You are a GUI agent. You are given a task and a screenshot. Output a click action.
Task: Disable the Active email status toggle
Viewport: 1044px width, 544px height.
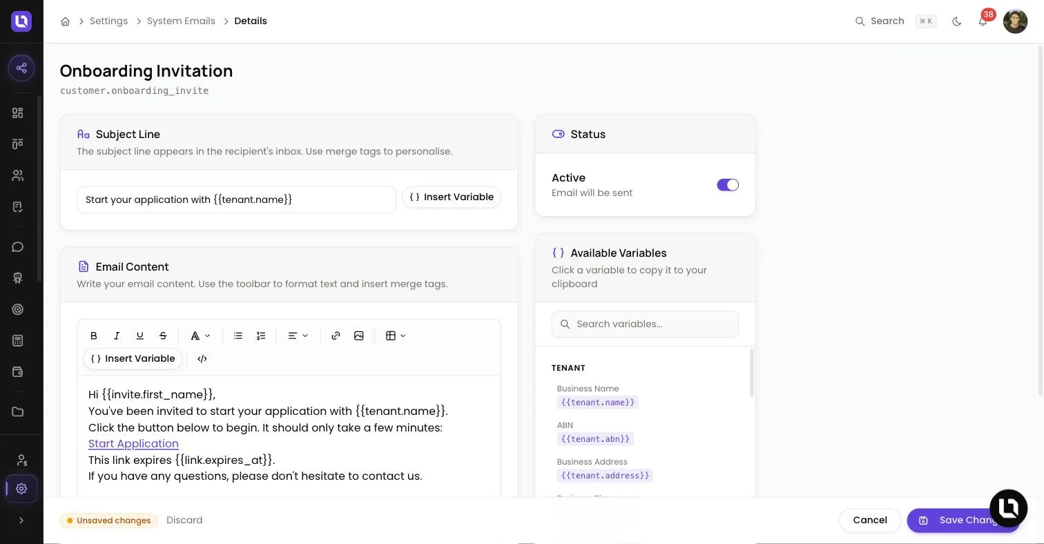click(x=728, y=185)
